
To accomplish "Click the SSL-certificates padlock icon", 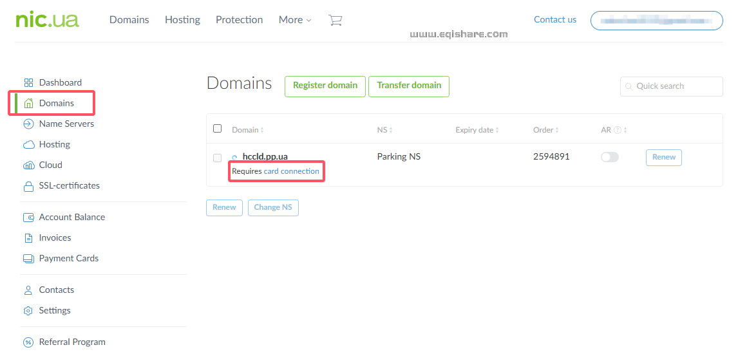I will click(28, 187).
